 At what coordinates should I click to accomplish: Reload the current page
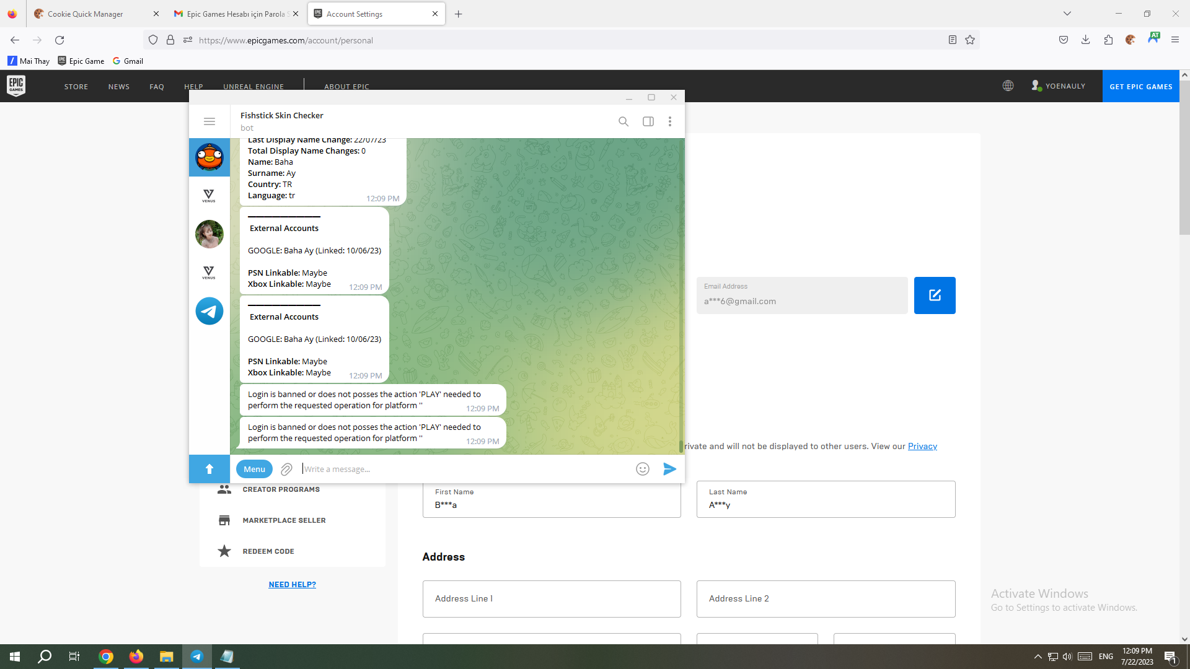[59, 40]
